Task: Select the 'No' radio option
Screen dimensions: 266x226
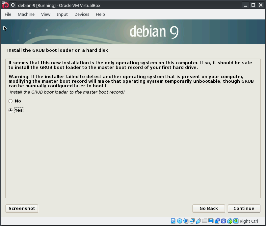Action: (x=11, y=101)
